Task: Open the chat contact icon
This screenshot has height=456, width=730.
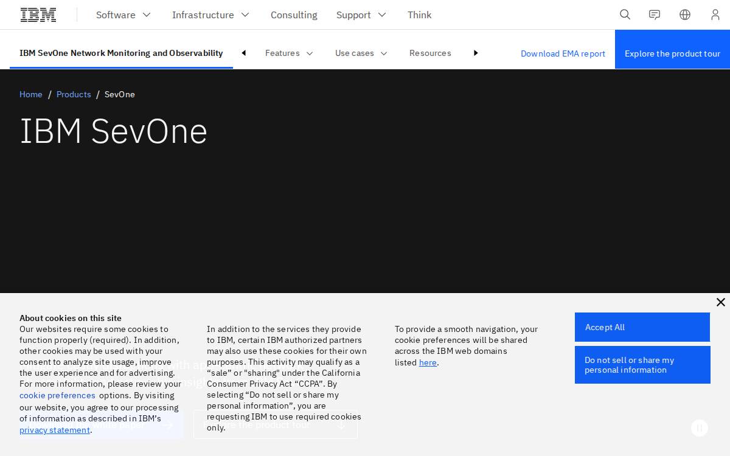Action: click(655, 15)
